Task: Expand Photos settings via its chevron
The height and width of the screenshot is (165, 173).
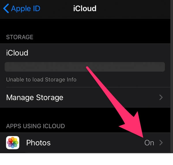Action: (161, 143)
